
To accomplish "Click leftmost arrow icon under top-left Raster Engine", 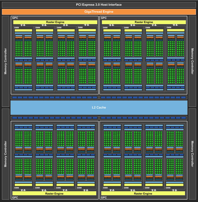I will pos(23,25).
